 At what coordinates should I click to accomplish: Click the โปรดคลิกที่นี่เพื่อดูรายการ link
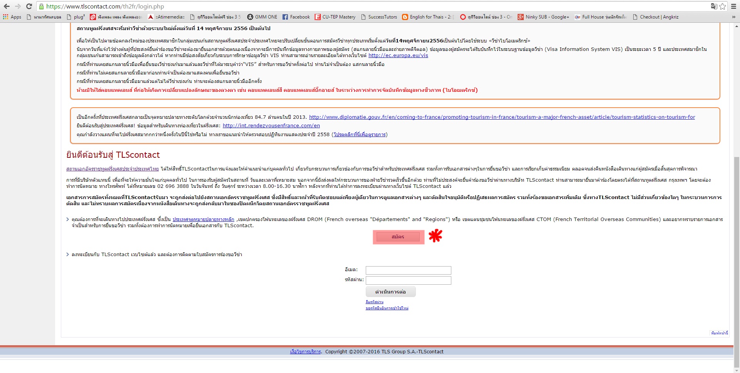click(360, 135)
